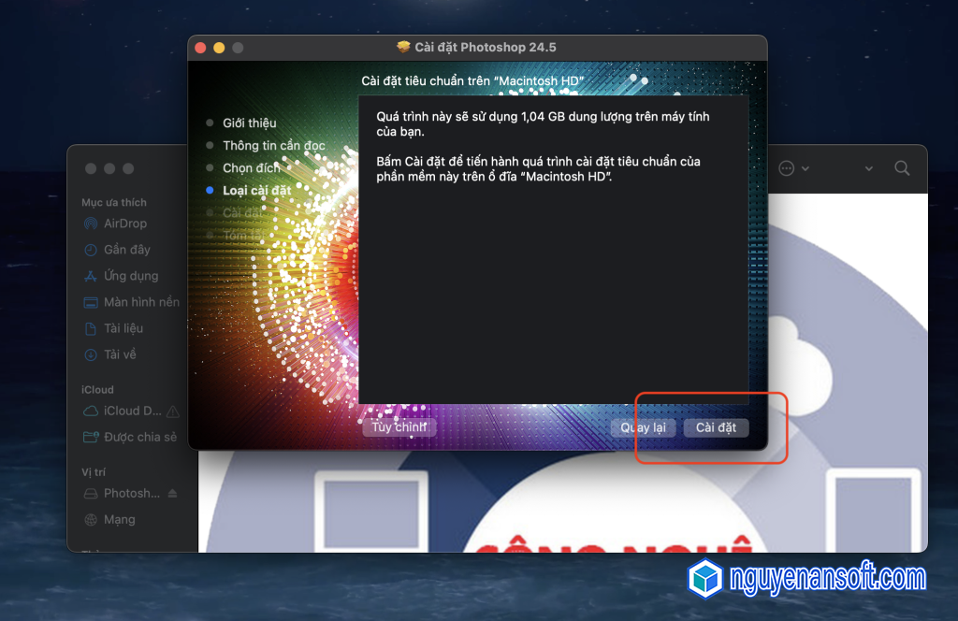958x621 pixels.
Task: Click the Quay lại back button
Action: 643,427
